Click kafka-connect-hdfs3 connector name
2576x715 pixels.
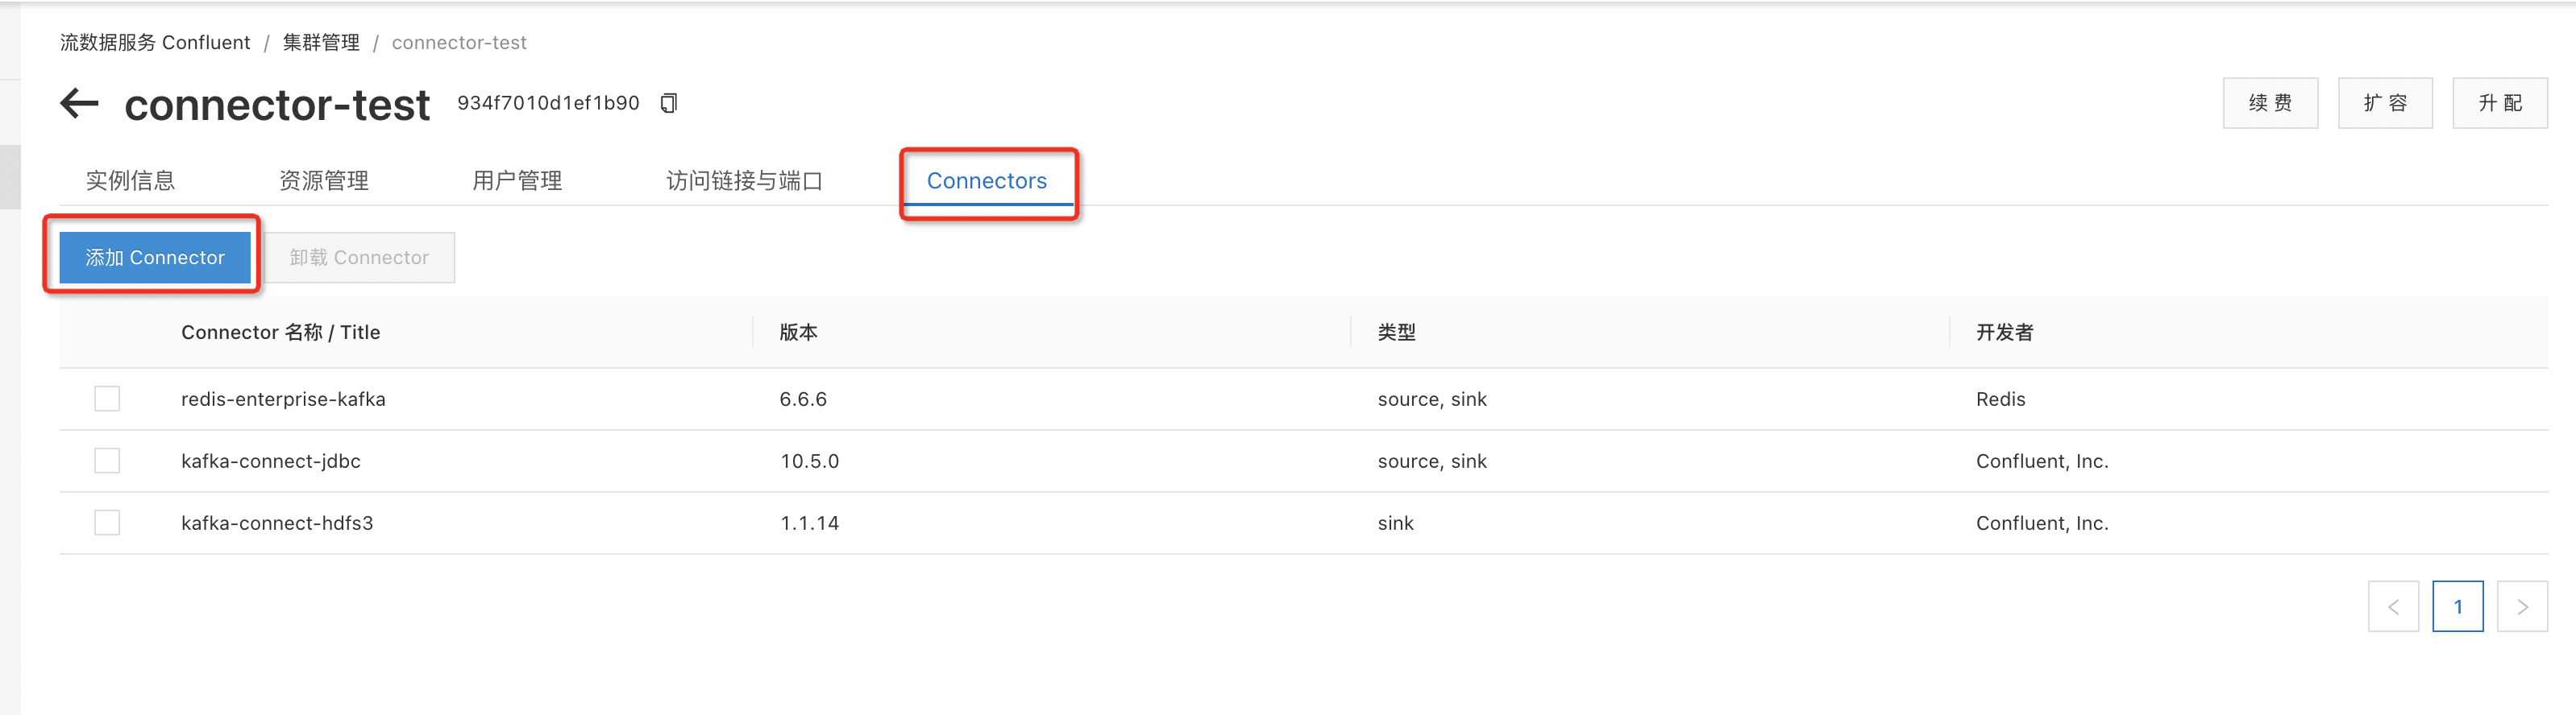pos(277,523)
